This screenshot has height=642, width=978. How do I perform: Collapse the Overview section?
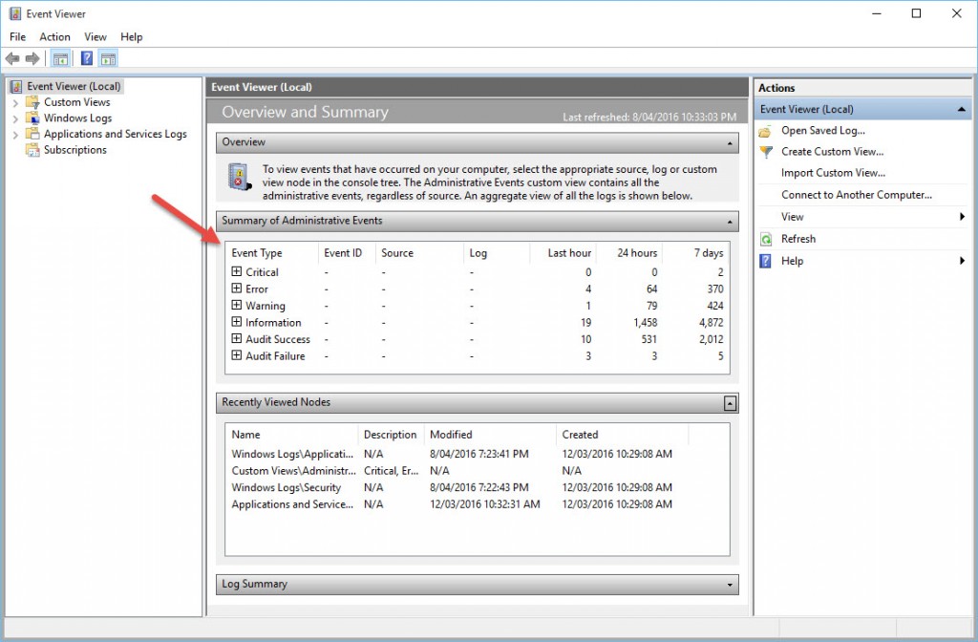pos(731,142)
